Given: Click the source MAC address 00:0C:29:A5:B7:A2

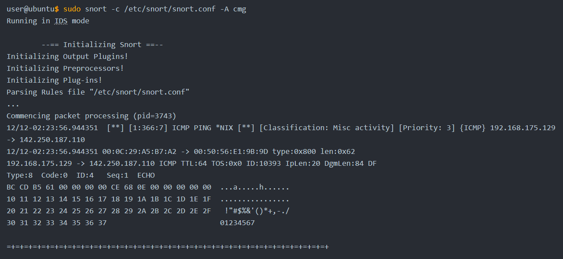Looking at the screenshot, I should [x=140, y=151].
